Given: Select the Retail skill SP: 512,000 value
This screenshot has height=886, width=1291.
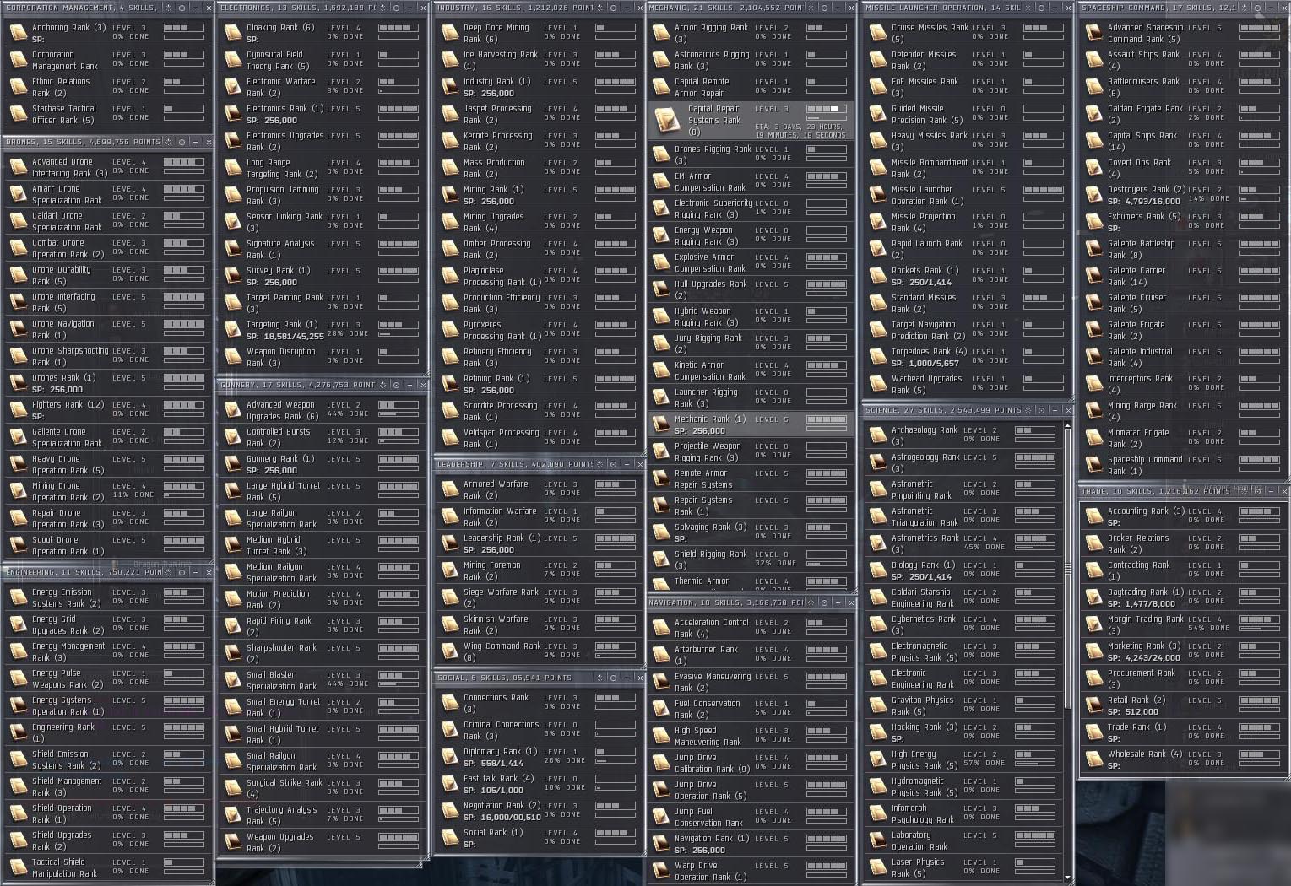Looking at the screenshot, I should (x=1132, y=711).
